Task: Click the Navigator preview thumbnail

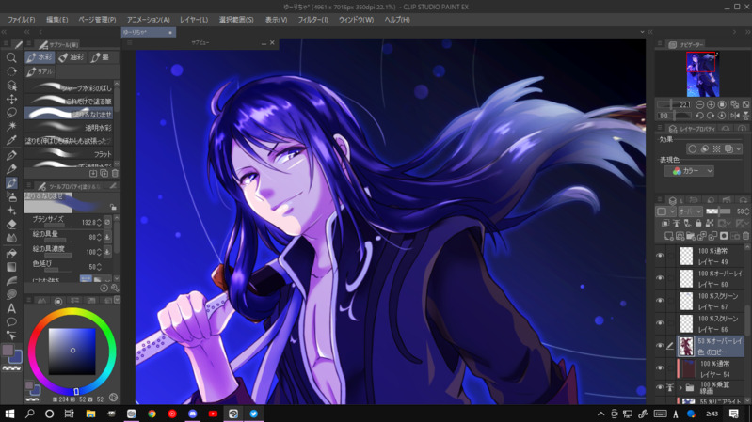Action: tap(702, 75)
